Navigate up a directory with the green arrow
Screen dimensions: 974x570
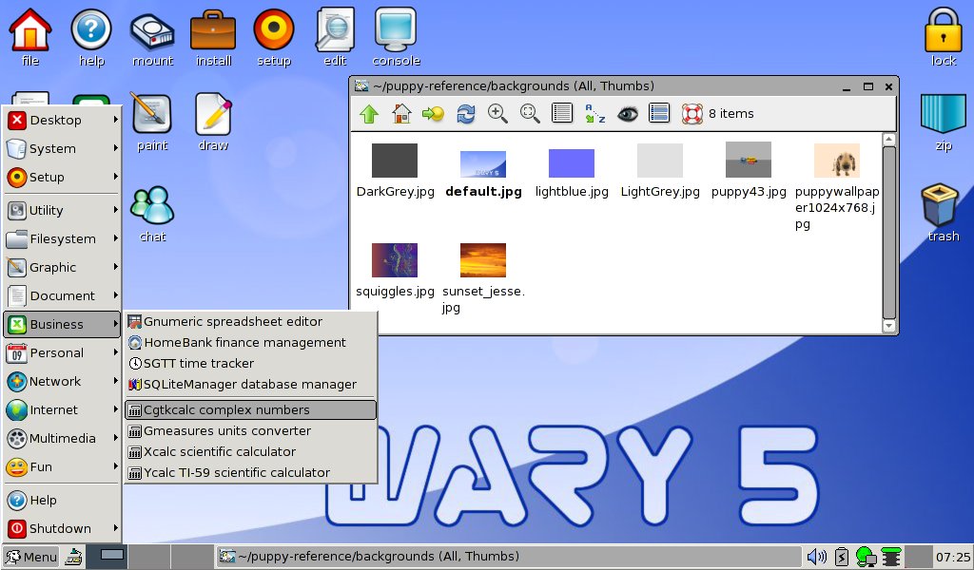(x=369, y=113)
